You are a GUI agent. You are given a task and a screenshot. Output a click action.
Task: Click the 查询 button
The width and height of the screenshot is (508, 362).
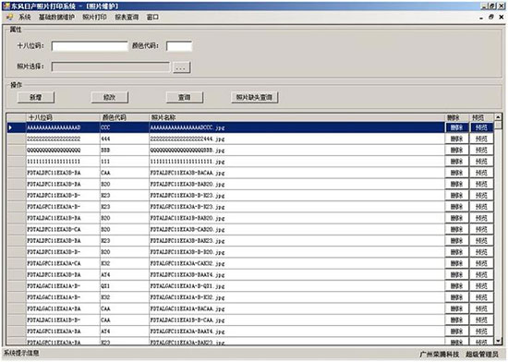click(185, 97)
